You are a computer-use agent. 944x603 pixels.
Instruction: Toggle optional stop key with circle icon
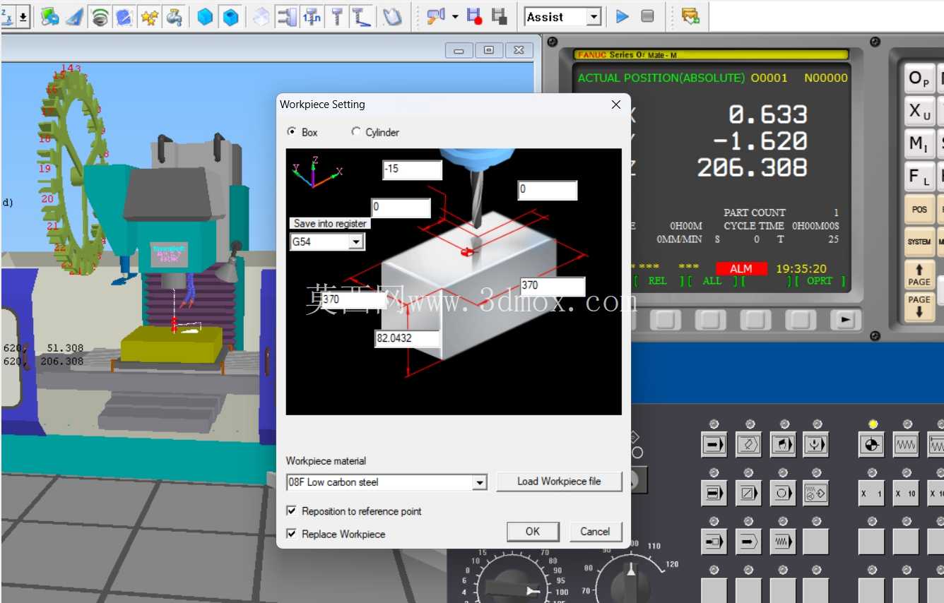[783, 493]
